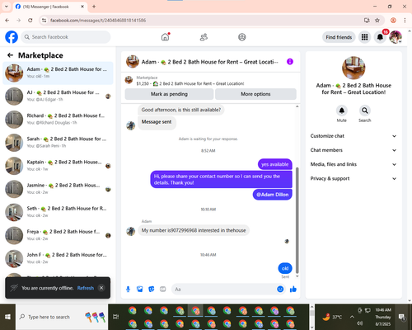Viewport: 412px width, 330px height.
Task: Open Task View on taskbar
Action: [x=116, y=317]
